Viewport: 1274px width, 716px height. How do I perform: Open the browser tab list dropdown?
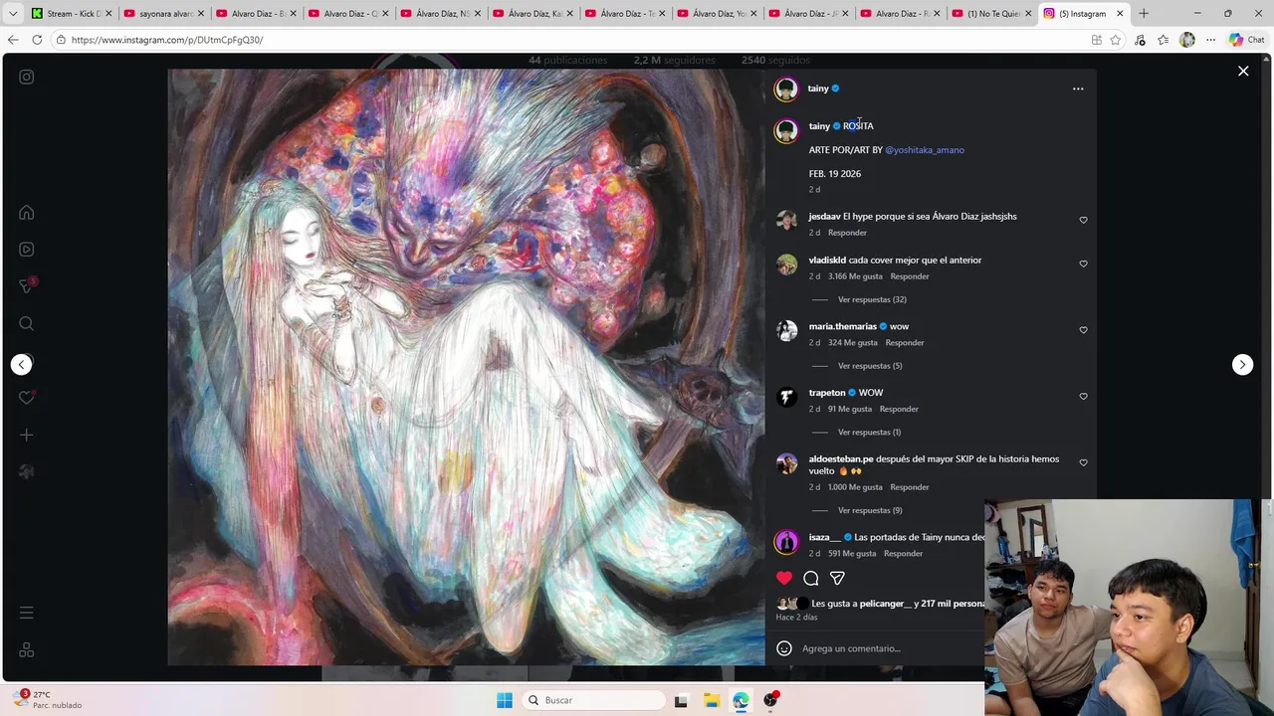(13, 13)
